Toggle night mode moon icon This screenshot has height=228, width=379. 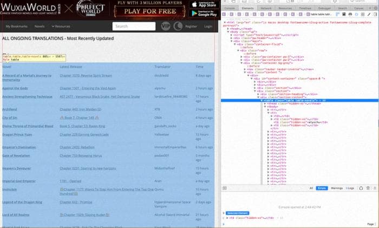[178, 26]
